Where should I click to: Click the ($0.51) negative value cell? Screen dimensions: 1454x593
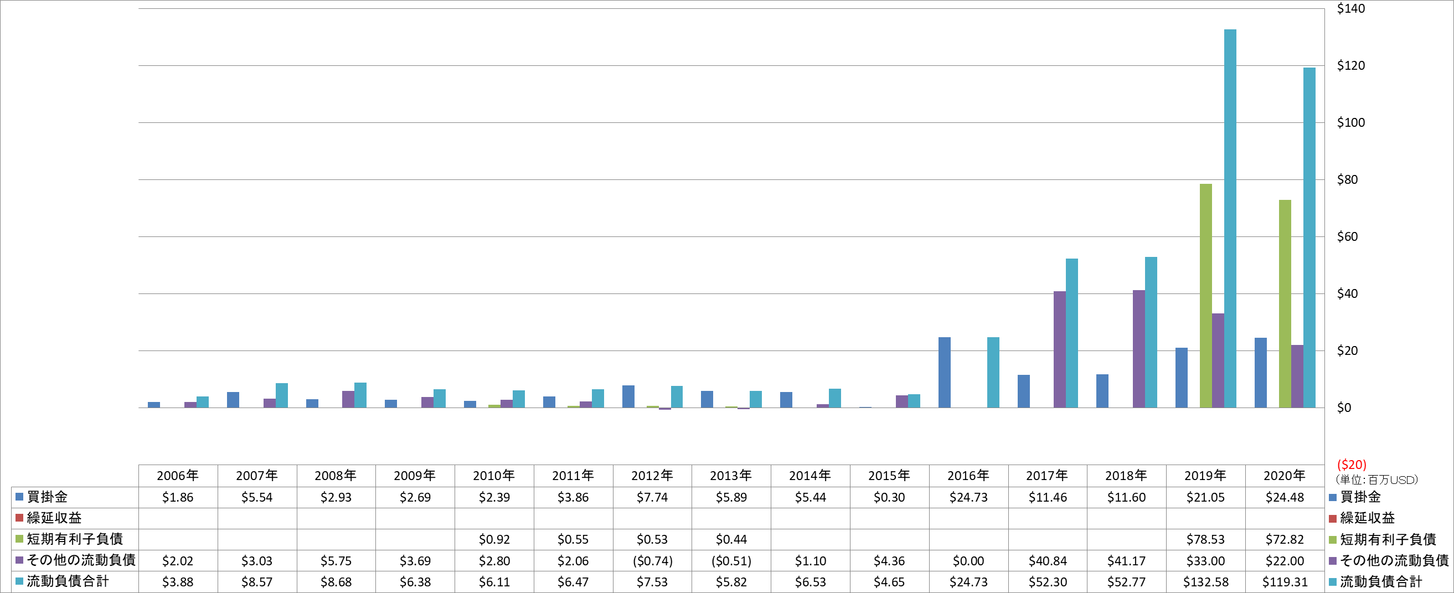coord(731,561)
